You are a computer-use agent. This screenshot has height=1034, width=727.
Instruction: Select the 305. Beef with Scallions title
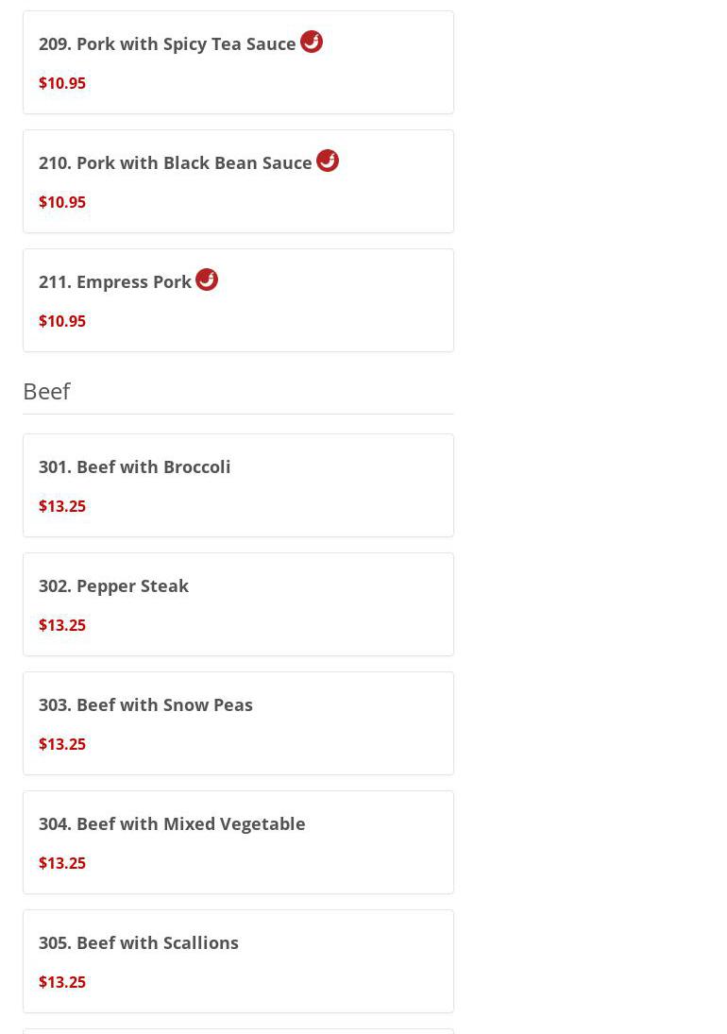[139, 942]
